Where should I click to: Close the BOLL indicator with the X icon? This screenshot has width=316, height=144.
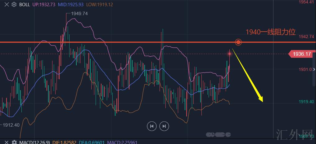click(7, 4)
